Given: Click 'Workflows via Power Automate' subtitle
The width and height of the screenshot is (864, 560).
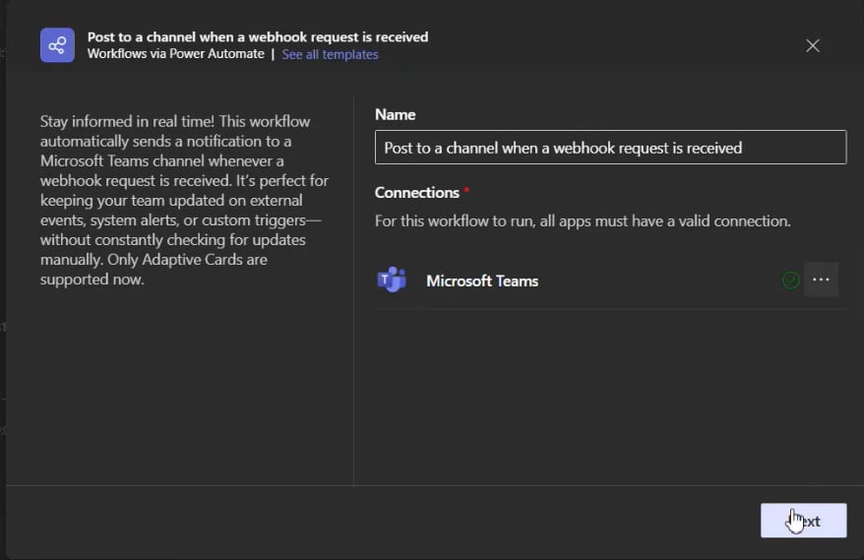Looking at the screenshot, I should 176,54.
